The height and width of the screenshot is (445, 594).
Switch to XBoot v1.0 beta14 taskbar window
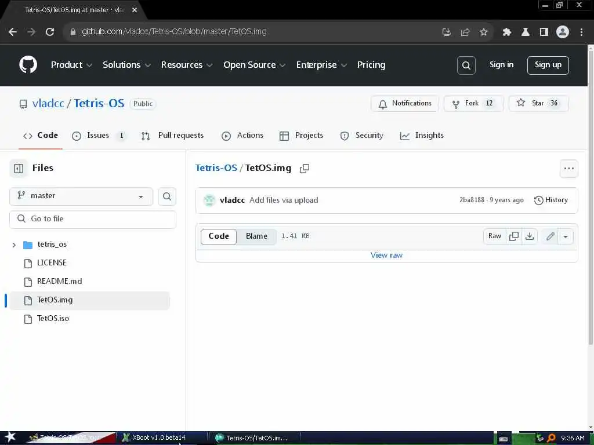tap(161, 438)
